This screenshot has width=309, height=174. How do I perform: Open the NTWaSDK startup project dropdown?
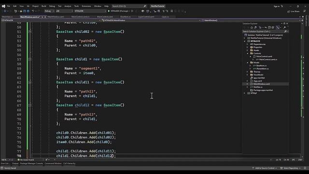(x=90, y=11)
